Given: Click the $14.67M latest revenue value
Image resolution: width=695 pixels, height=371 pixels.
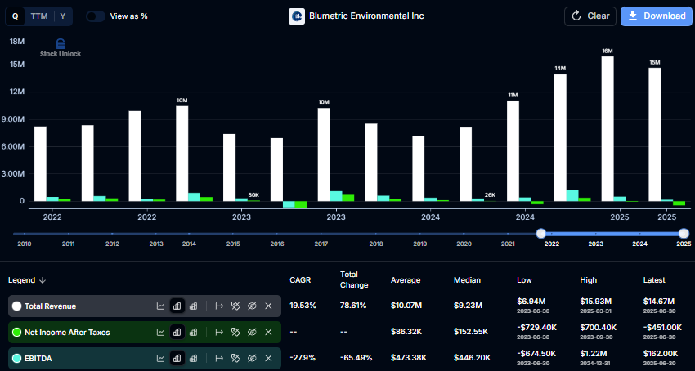Looking at the screenshot, I should (x=659, y=302).
